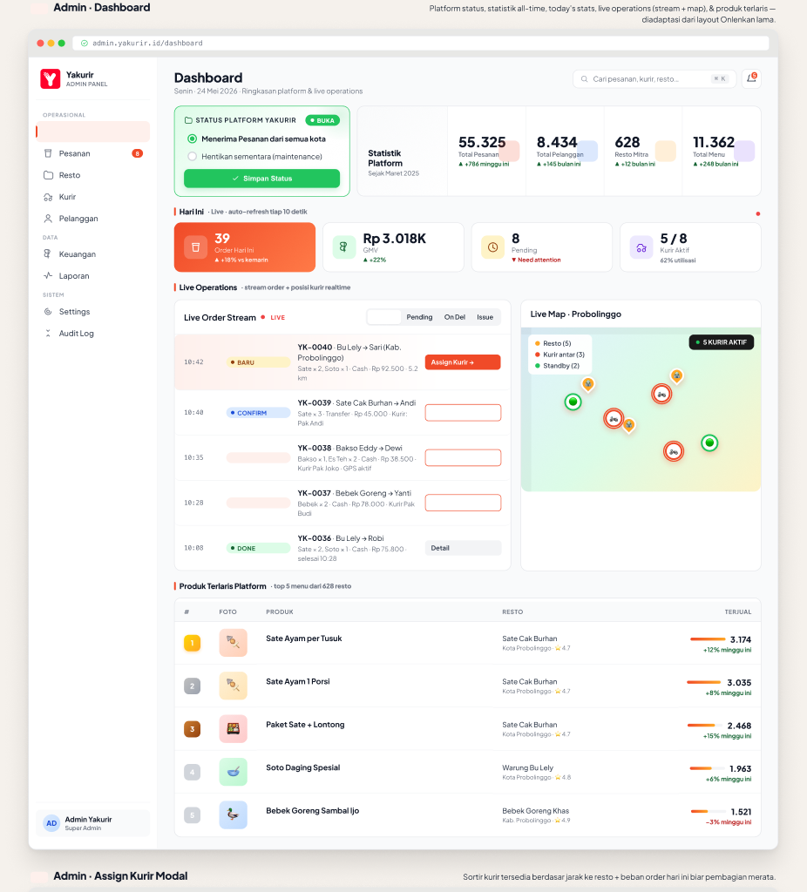
Task: Click the Sate Ayam 1 Porsi product thumbnail
Action: 233,686
